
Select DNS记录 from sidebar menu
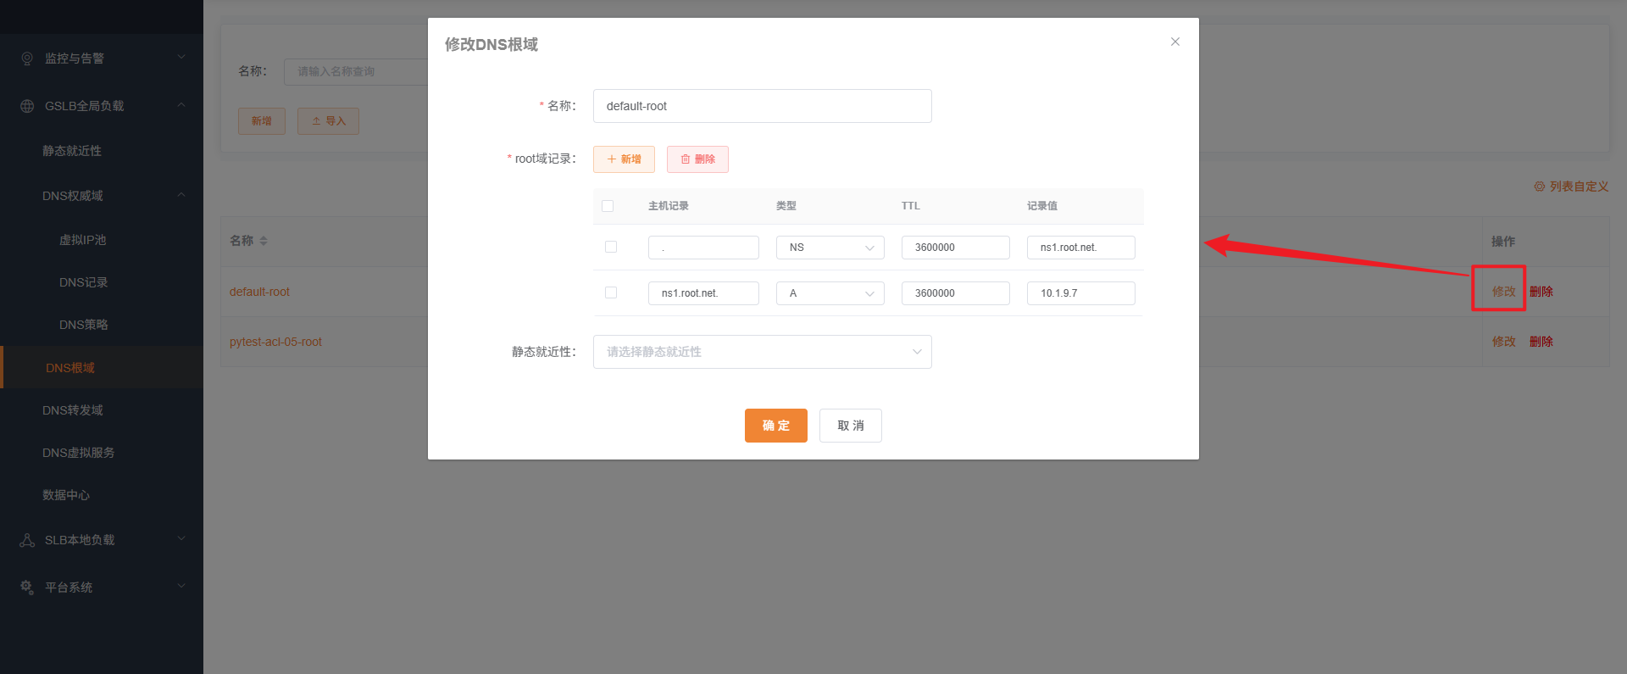[x=83, y=282]
